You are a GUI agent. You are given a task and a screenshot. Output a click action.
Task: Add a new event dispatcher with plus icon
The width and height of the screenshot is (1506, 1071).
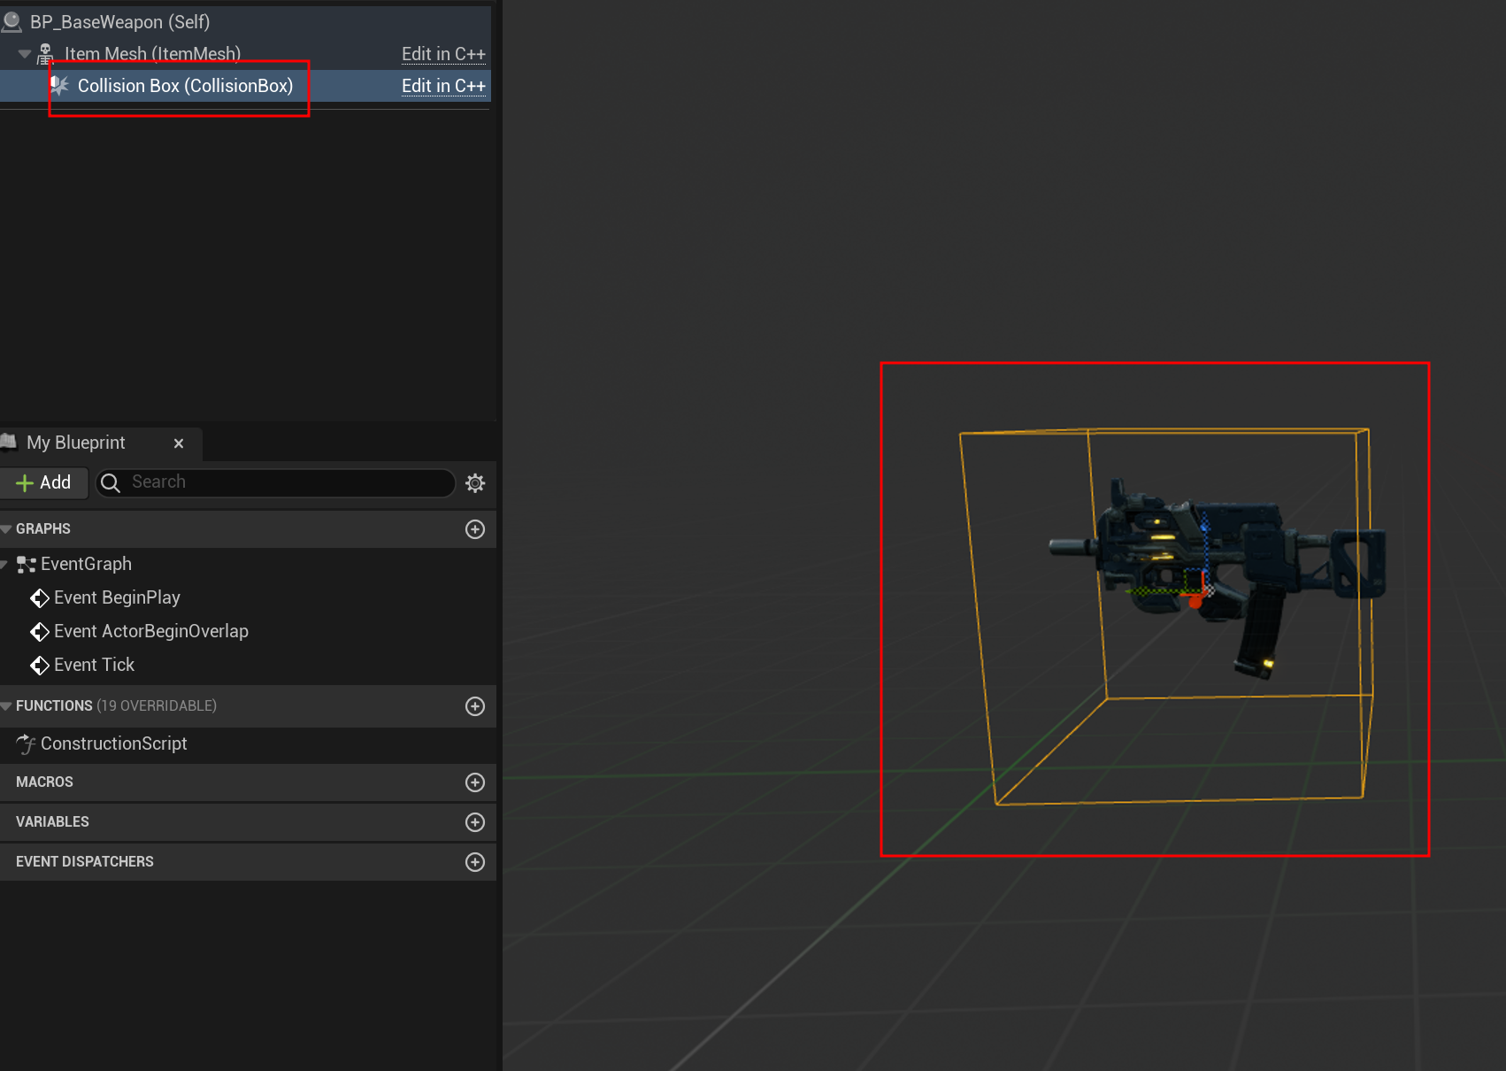(x=475, y=862)
